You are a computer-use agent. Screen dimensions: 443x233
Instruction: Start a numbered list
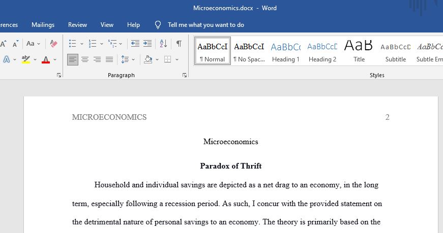coord(93,44)
